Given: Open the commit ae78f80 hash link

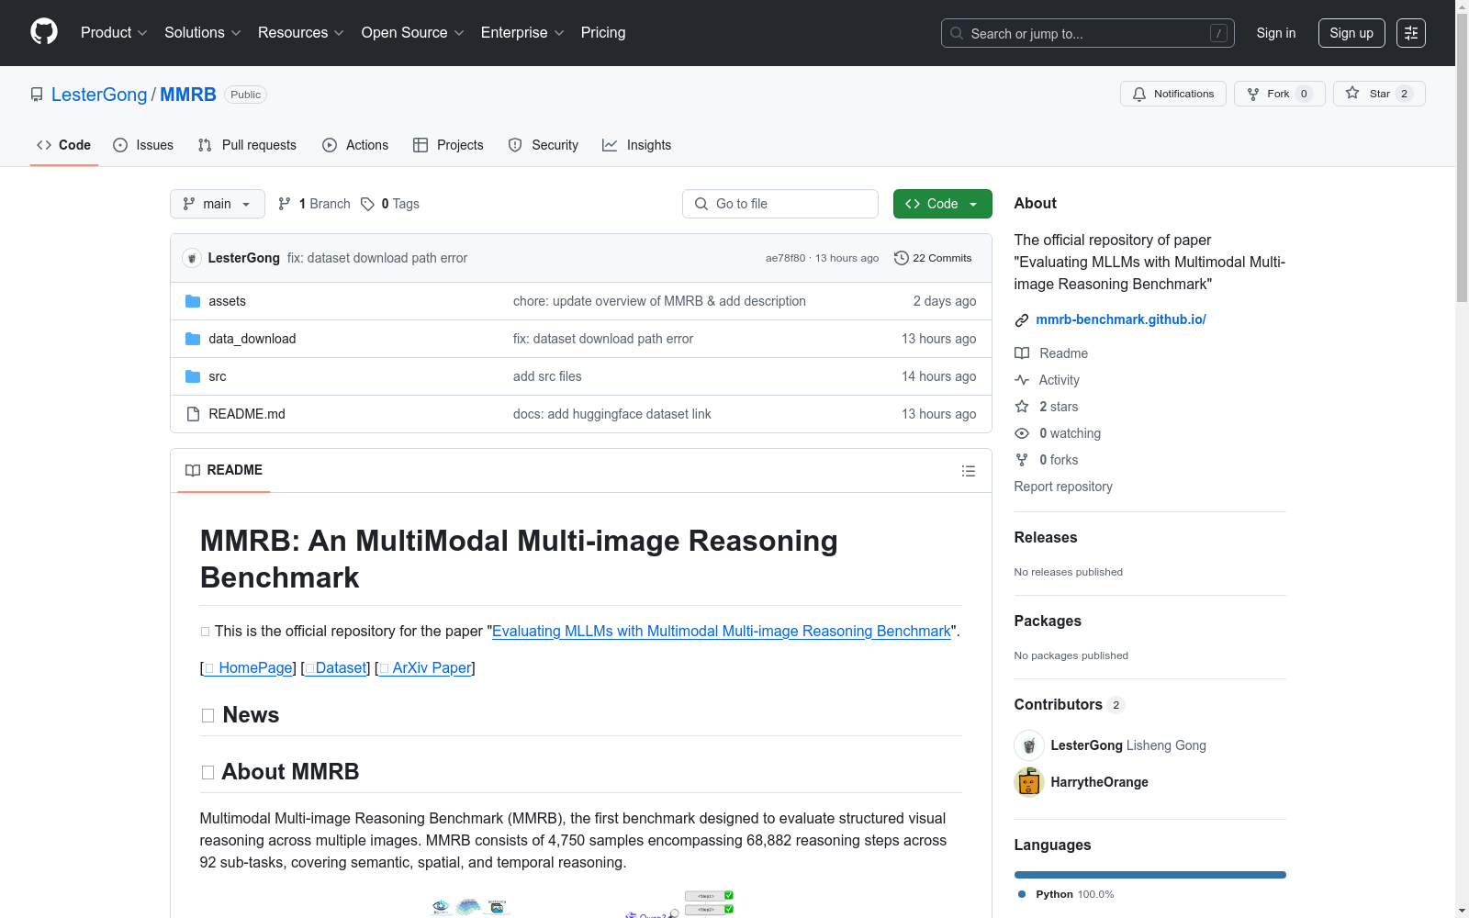Looking at the screenshot, I should [785, 258].
